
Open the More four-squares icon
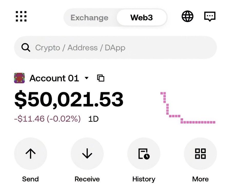pos(200,154)
